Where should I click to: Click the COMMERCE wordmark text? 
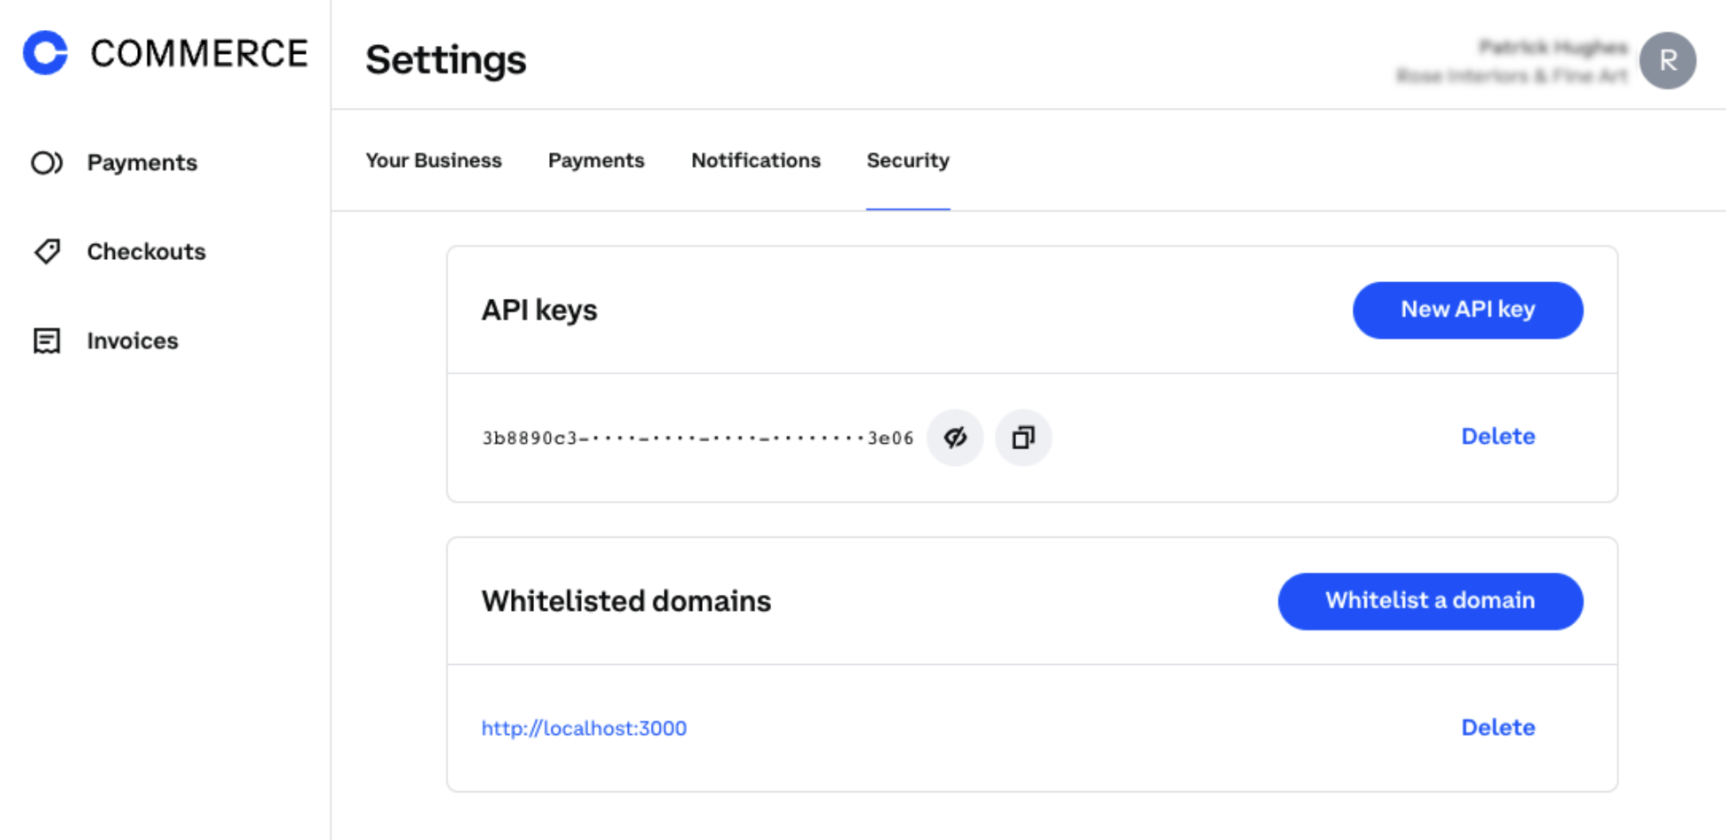click(x=199, y=54)
